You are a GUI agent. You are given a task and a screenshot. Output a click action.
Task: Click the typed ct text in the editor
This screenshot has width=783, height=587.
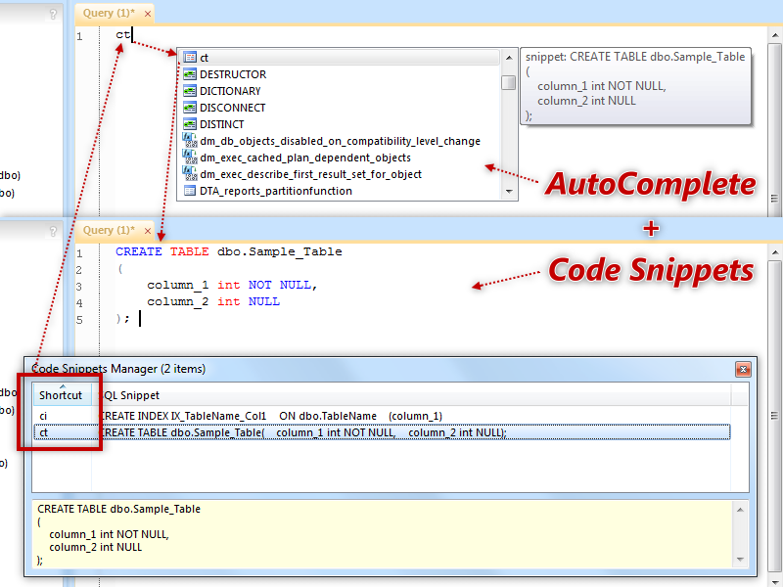(123, 34)
